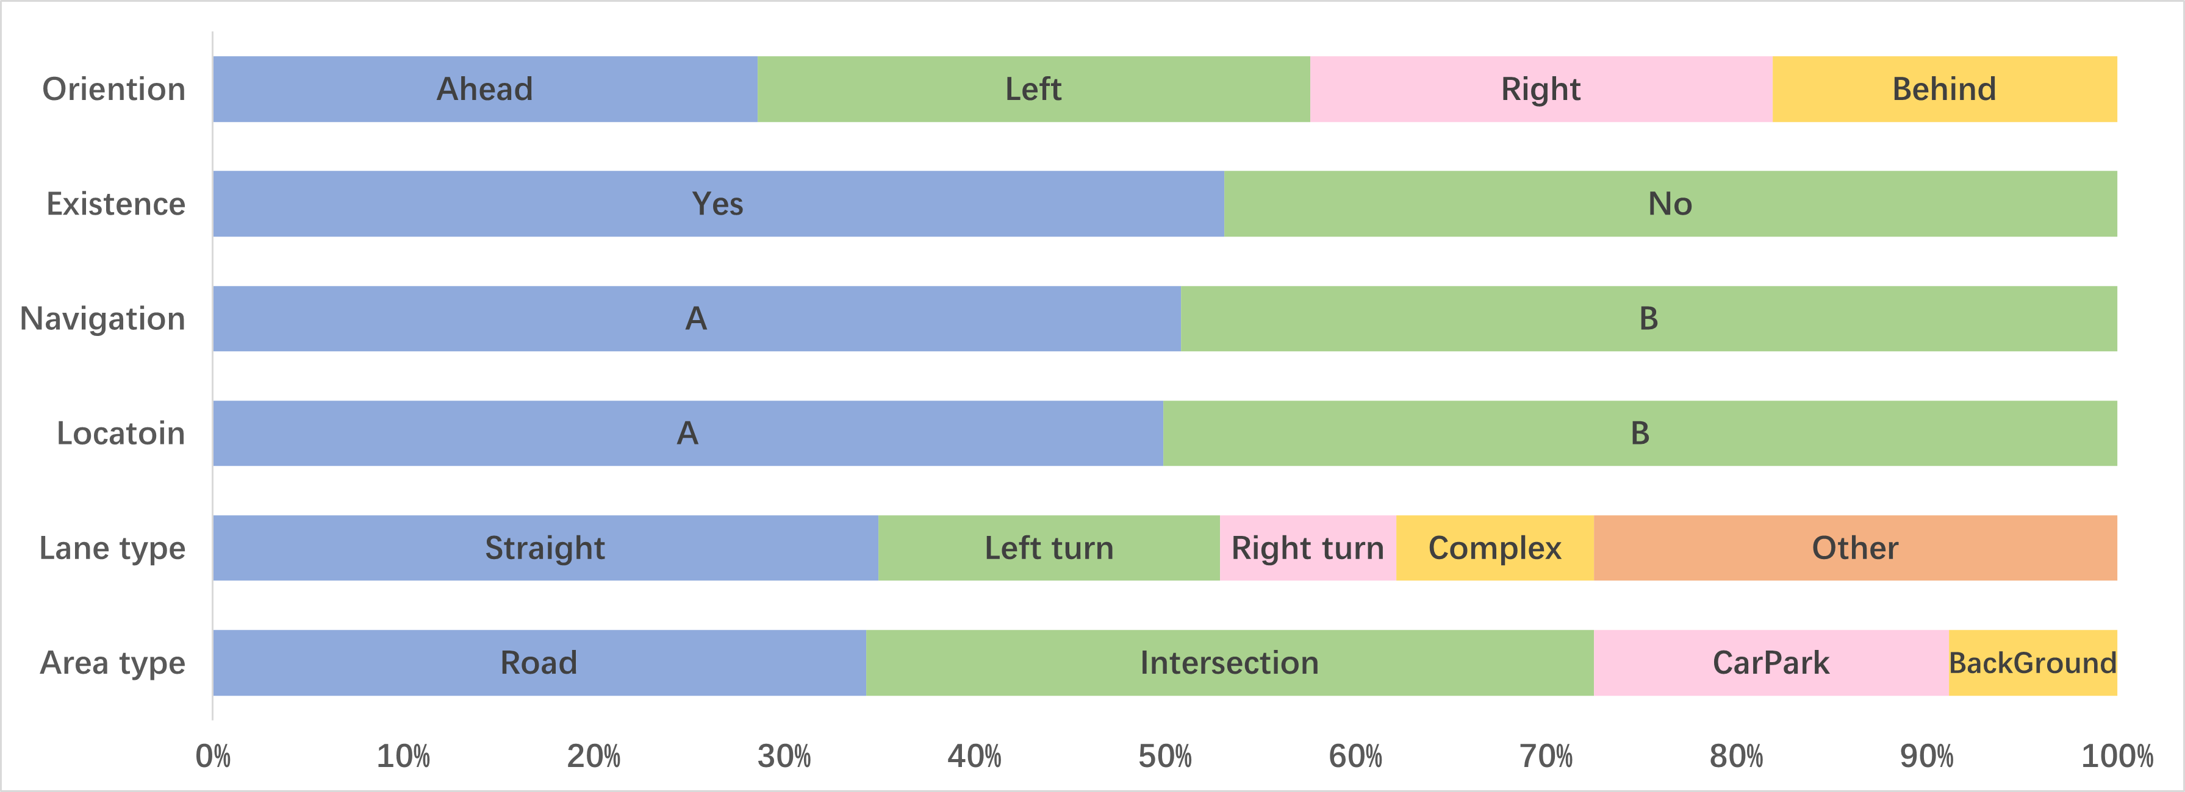Screen dimensions: 2185x792
Task: Click the blue Ahead bar segment
Action: coord(484,89)
